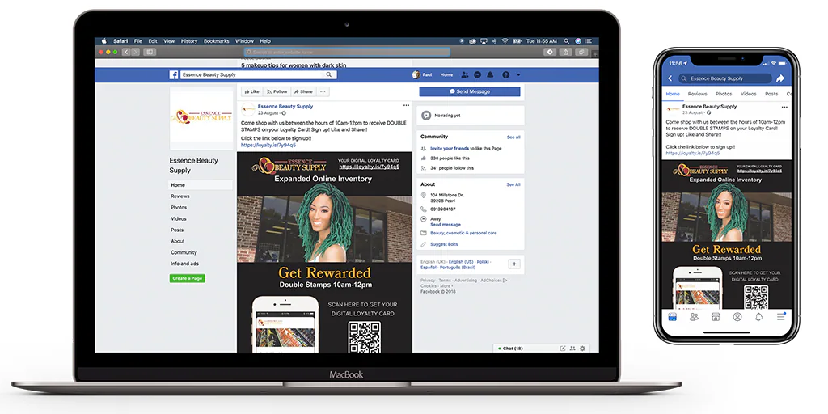Click the new message compose icon in the chat bar
Image resolution: width=828 pixels, height=414 pixels.
tap(563, 349)
